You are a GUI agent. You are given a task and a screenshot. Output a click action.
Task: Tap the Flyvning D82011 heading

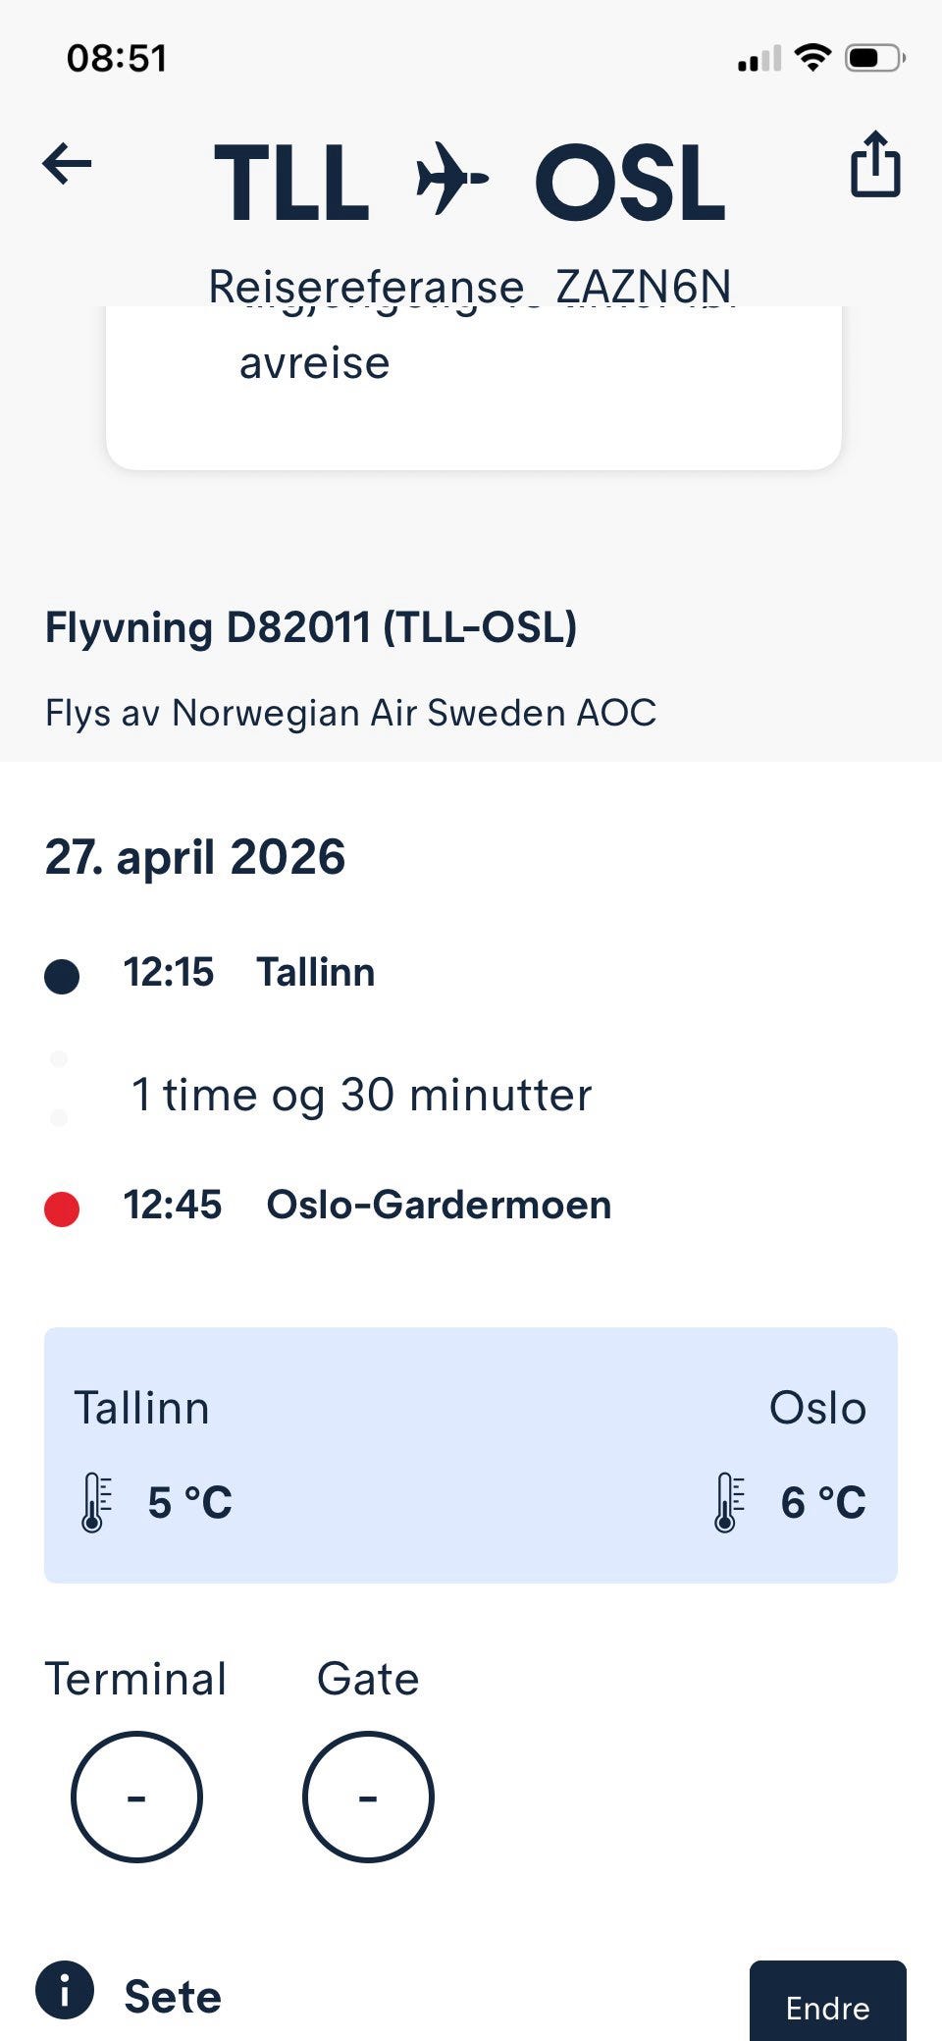click(311, 628)
